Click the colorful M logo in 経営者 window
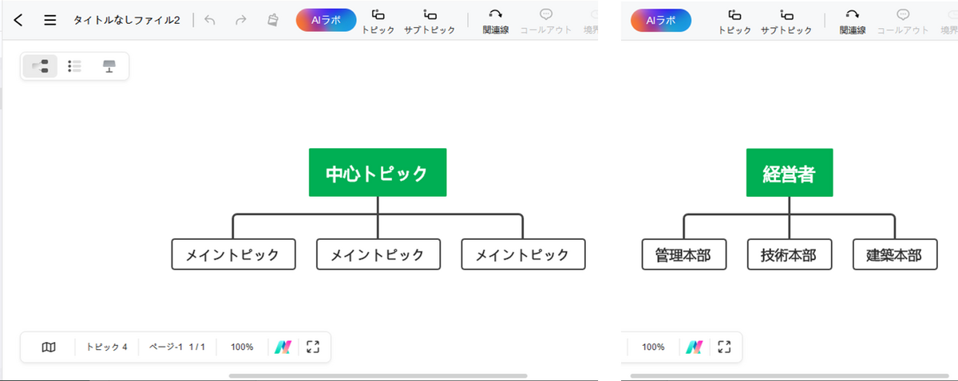Viewport: 958px width, 381px height. pos(695,347)
